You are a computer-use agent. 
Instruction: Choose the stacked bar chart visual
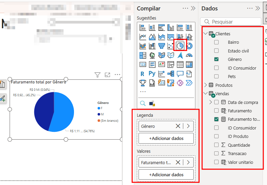(143, 28)
